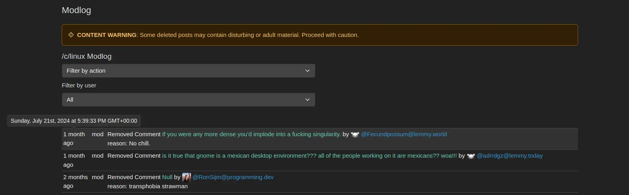Viewport: 629px width, 195px height.
Task: Click RonSijm's profile picture thumbnail
Action: [186, 177]
